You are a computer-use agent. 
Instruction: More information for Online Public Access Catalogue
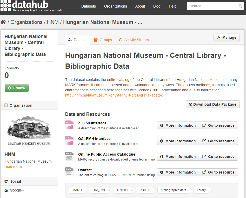pos(178,157)
